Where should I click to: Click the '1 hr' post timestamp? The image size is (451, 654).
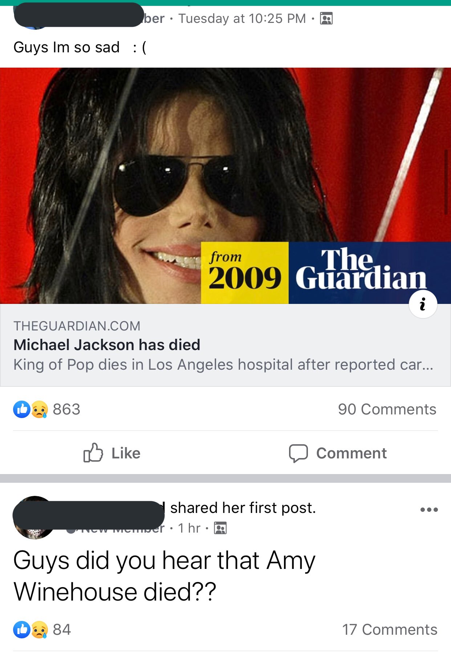coord(189,528)
